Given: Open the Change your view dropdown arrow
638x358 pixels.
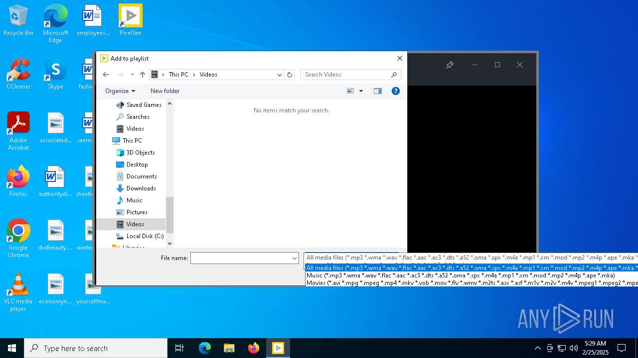Looking at the screenshot, I should click(361, 91).
